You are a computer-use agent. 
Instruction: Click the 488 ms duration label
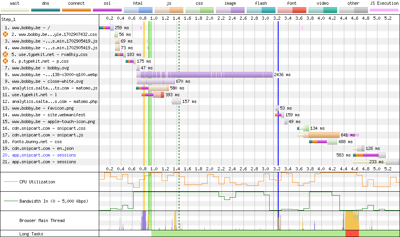[346, 142]
